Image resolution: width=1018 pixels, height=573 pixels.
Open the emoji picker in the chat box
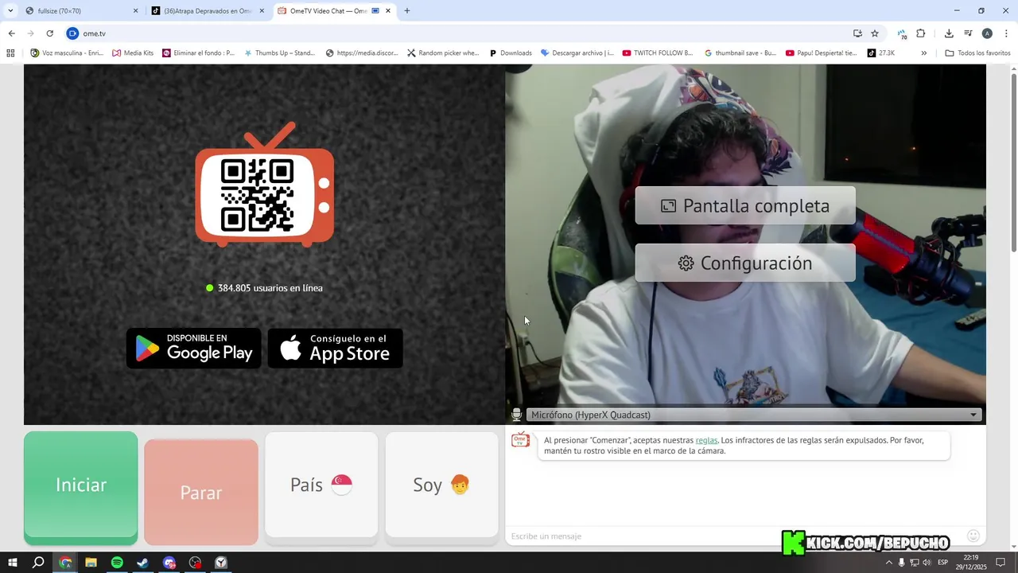(973, 536)
